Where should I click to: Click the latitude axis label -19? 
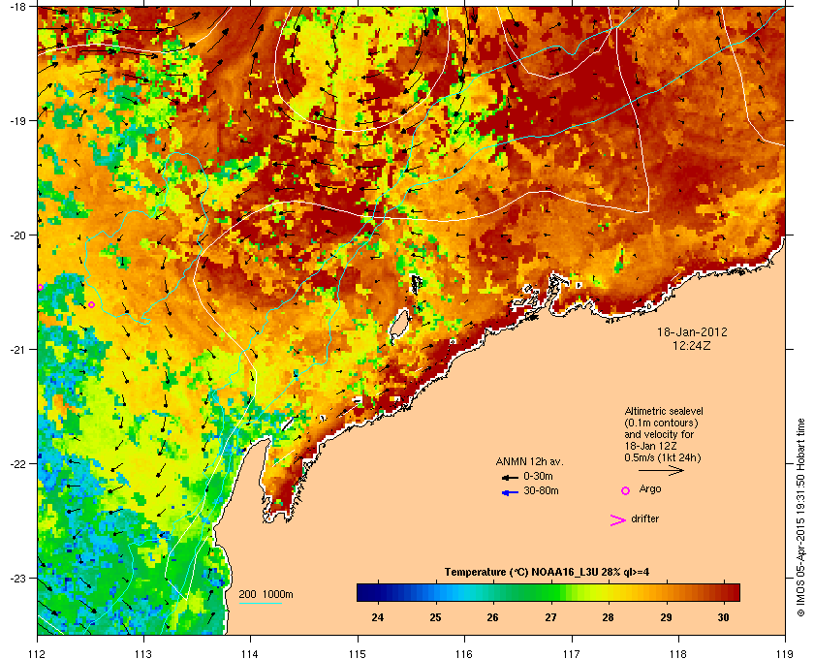pyautogui.click(x=18, y=121)
